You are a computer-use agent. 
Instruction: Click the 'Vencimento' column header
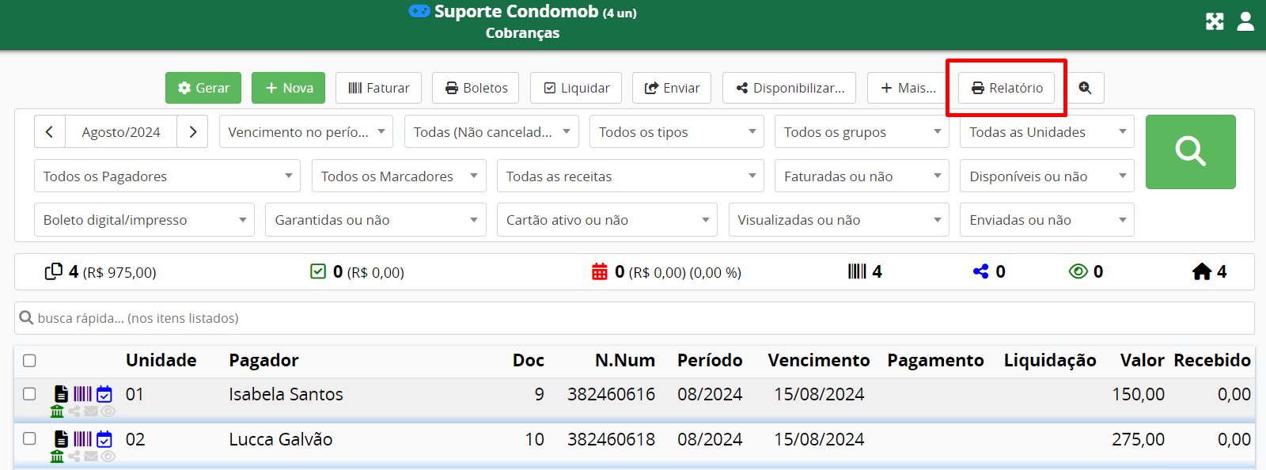[819, 361]
